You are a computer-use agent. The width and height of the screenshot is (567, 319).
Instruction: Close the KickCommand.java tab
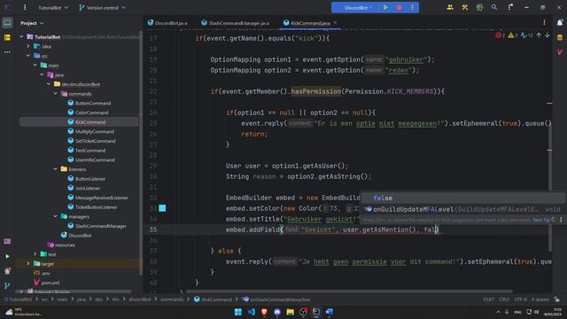click(335, 23)
